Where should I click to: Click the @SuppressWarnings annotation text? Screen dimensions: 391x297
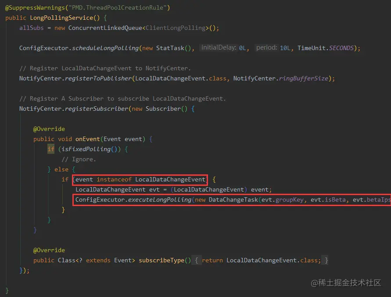[x=87, y=8]
